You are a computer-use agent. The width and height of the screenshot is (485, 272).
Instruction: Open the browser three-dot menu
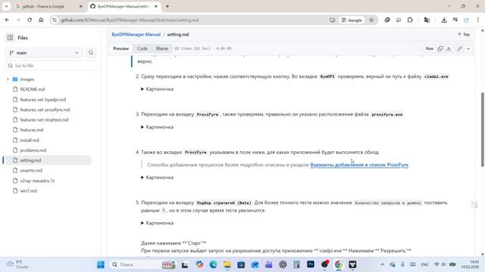coord(478,20)
